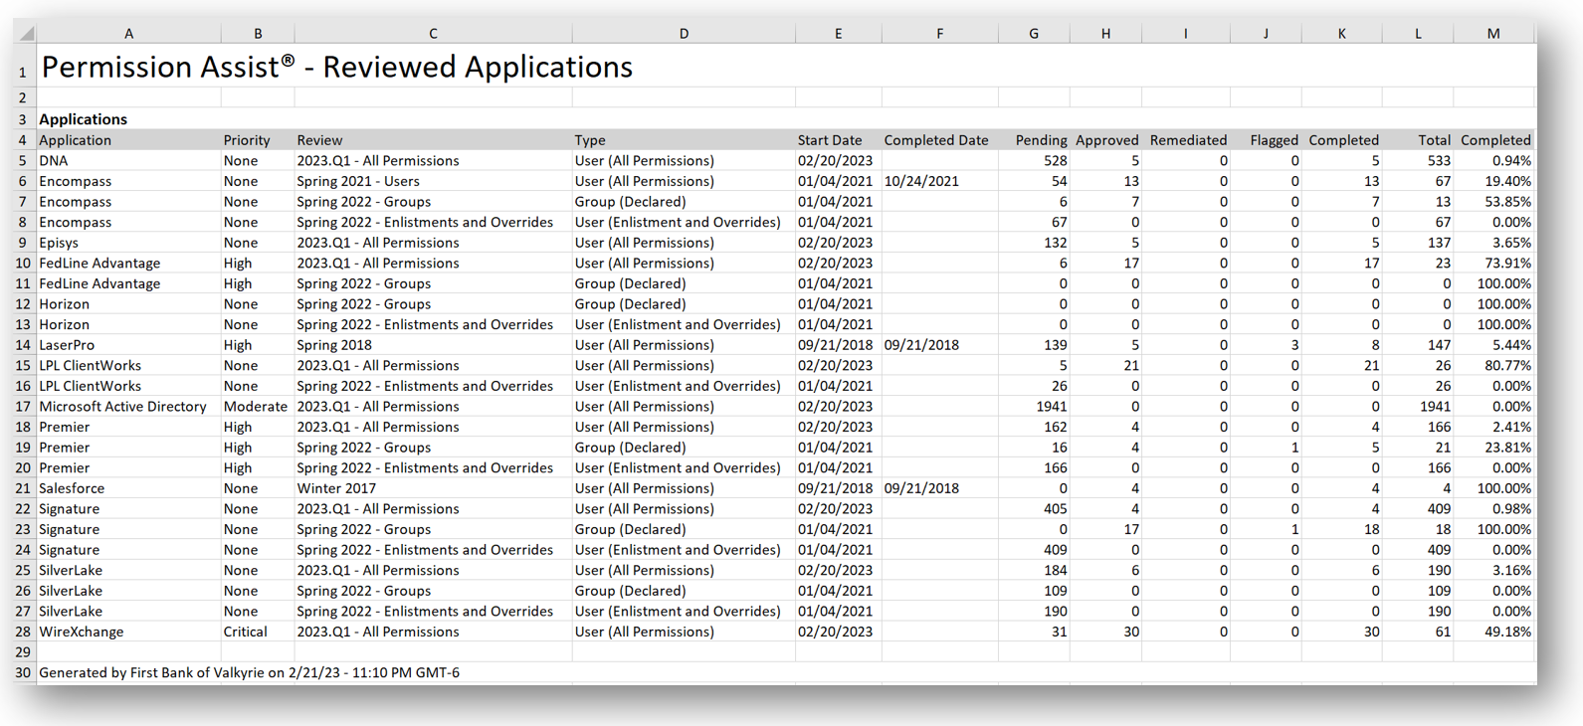Select row header 28

tap(23, 633)
